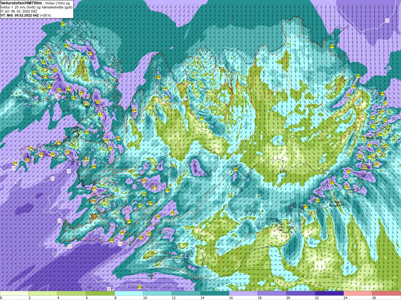
Task: Click the legend tick label '18'
Action: tap(259, 298)
